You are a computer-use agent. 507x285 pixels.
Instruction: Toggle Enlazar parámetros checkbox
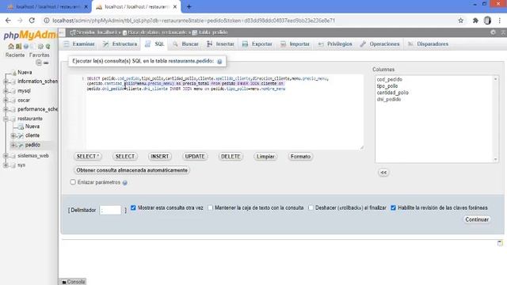(73, 182)
